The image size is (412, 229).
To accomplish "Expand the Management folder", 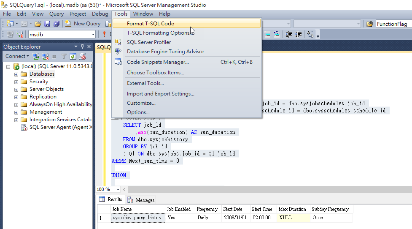I will (16, 113).
